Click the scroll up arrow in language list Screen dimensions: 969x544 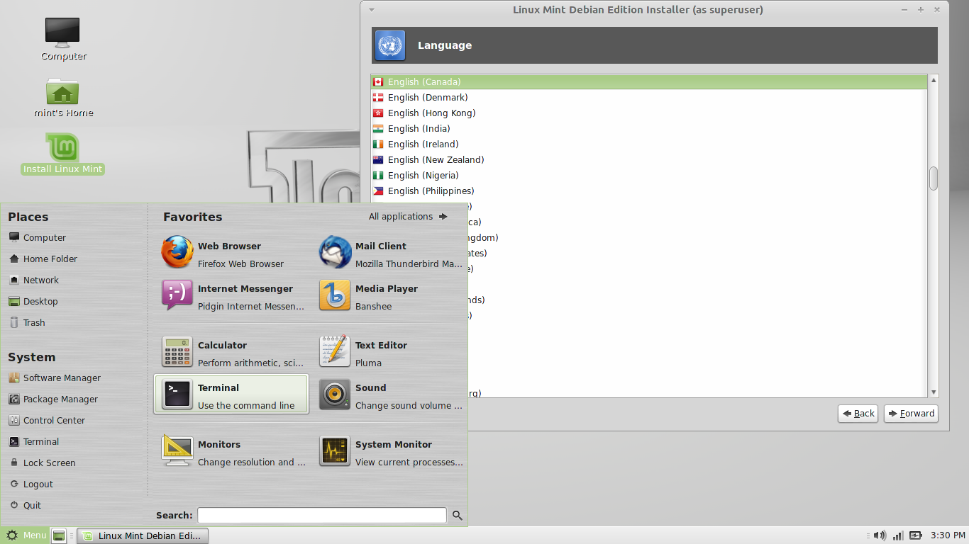pyautogui.click(x=934, y=81)
